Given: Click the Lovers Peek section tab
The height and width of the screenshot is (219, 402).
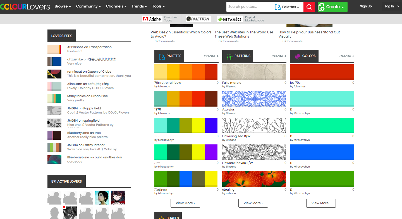Looking at the screenshot, I should coord(61,36).
